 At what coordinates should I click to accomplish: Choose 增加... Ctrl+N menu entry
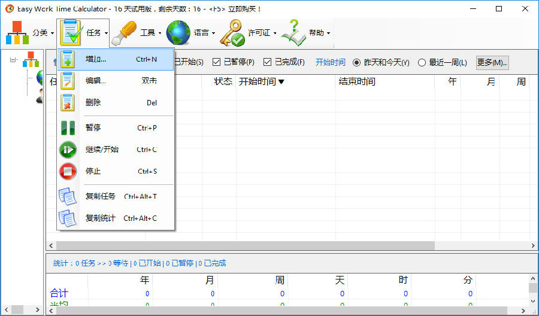click(116, 59)
